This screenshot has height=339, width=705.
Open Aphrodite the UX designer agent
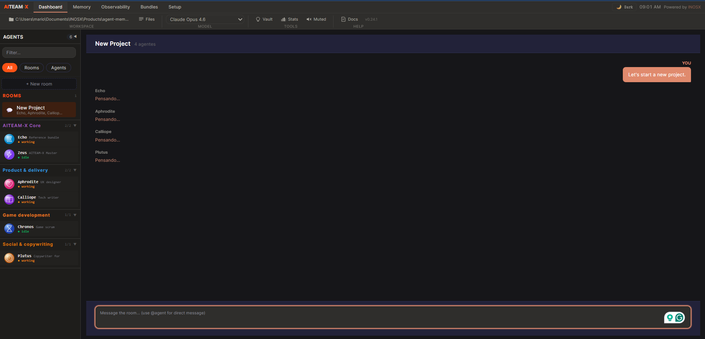(9, 184)
